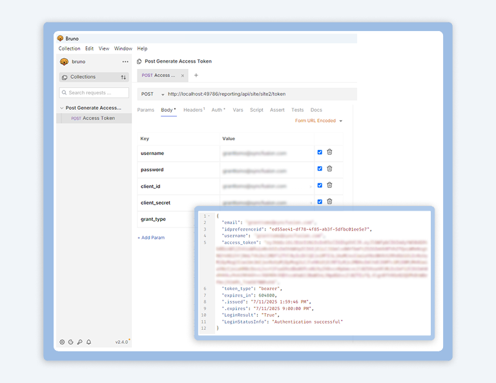
Task: Open notifications bell icon
Action: (89, 342)
